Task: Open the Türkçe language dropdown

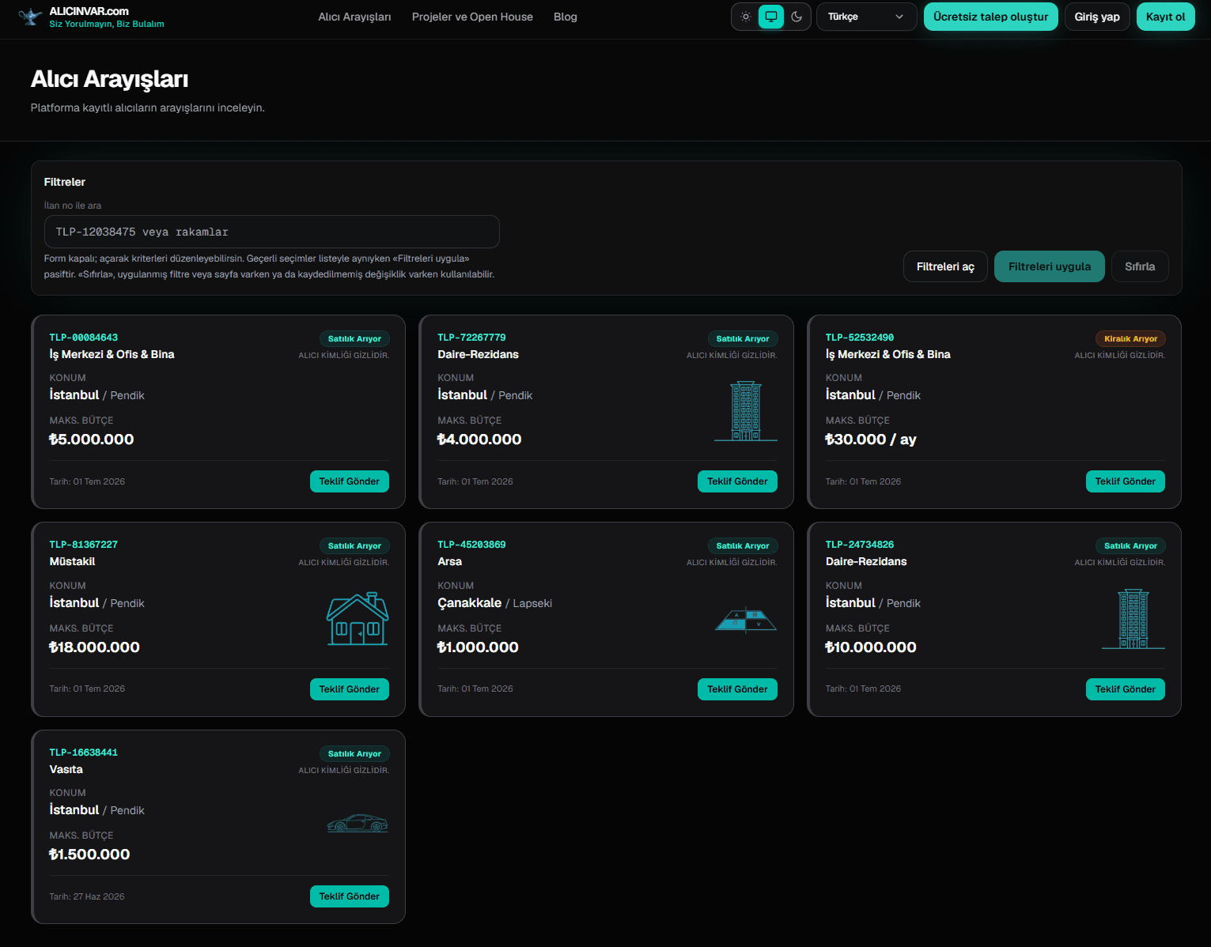Action: point(866,17)
